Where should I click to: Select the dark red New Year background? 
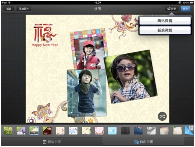click(x=47, y=130)
